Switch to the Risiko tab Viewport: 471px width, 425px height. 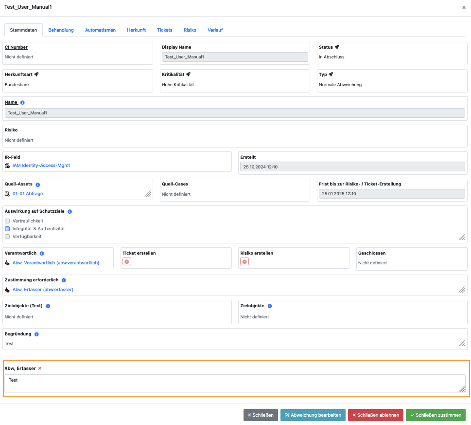pos(190,30)
